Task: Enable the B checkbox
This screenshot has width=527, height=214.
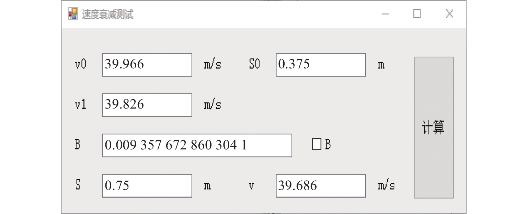Action: pos(316,145)
